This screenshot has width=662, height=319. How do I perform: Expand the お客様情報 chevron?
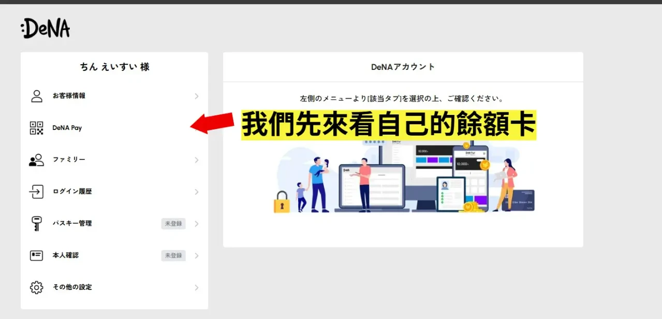click(197, 96)
